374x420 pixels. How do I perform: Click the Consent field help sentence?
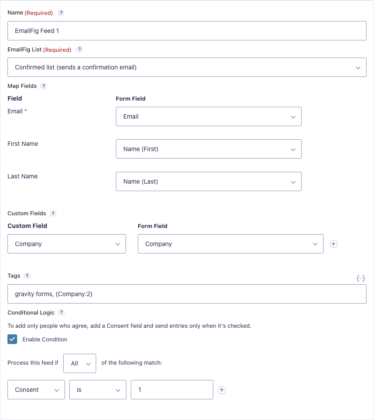(x=129, y=326)
